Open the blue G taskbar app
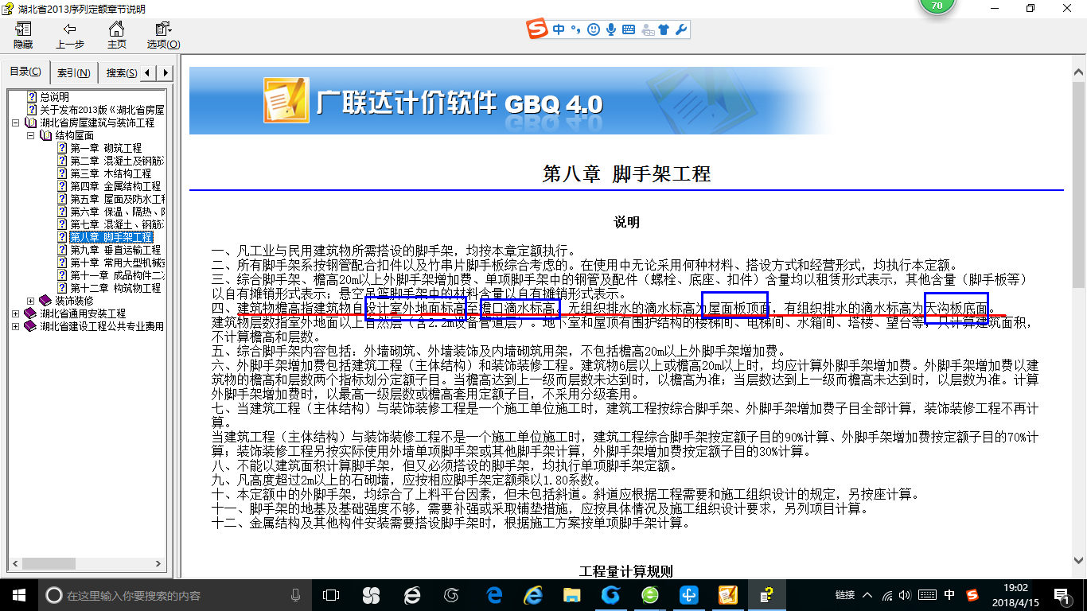 (611, 595)
